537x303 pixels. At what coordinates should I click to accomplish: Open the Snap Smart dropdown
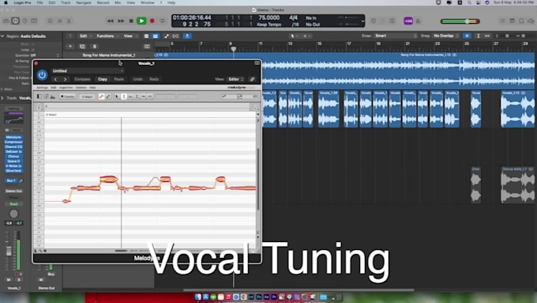396,36
